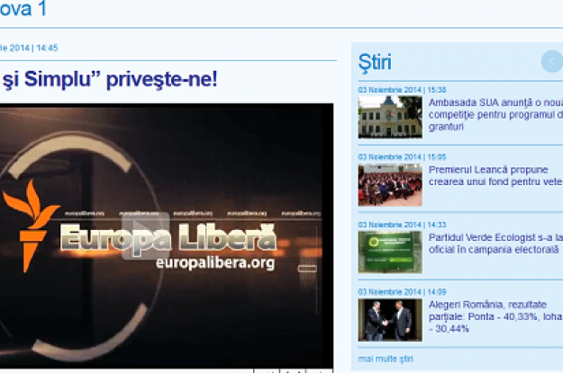Click the handshake photo thumbnail

[390, 320]
